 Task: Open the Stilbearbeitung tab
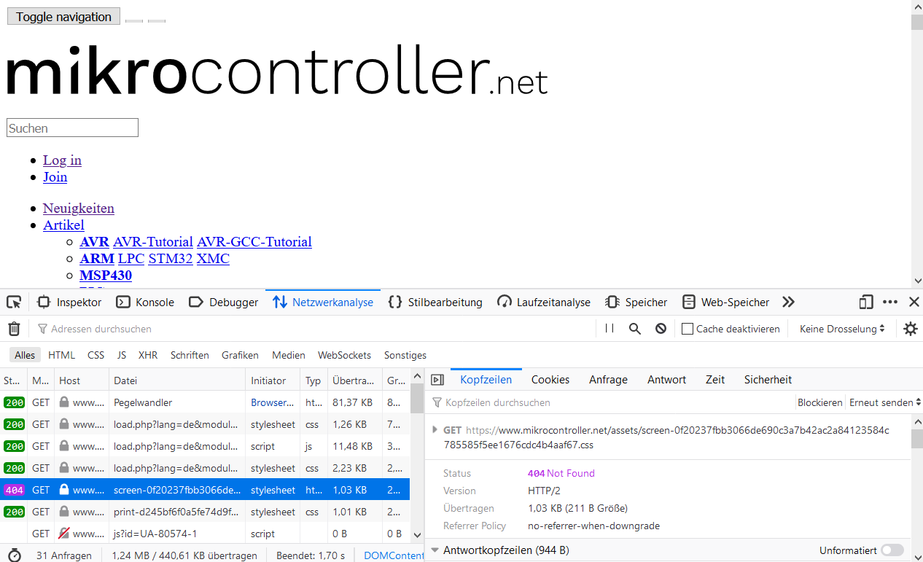tap(435, 302)
